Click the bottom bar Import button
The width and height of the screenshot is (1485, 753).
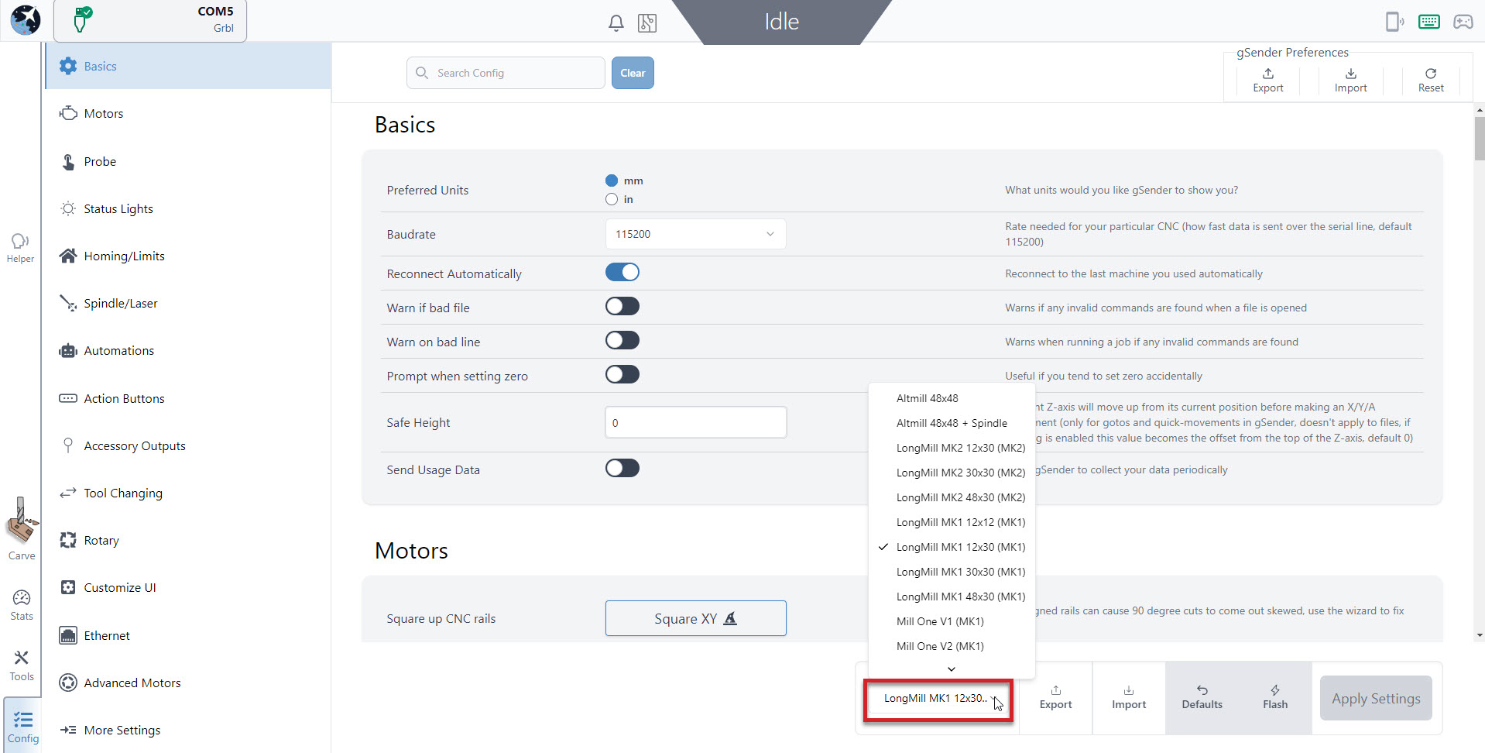[1129, 697]
